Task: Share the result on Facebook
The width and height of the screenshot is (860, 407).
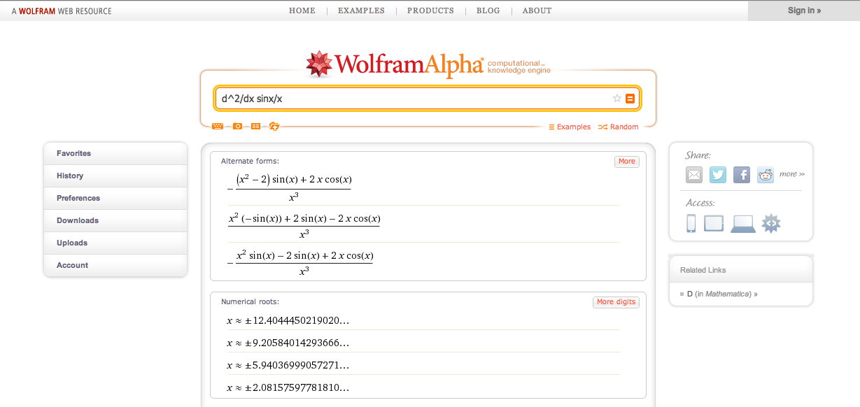Action: pos(741,175)
